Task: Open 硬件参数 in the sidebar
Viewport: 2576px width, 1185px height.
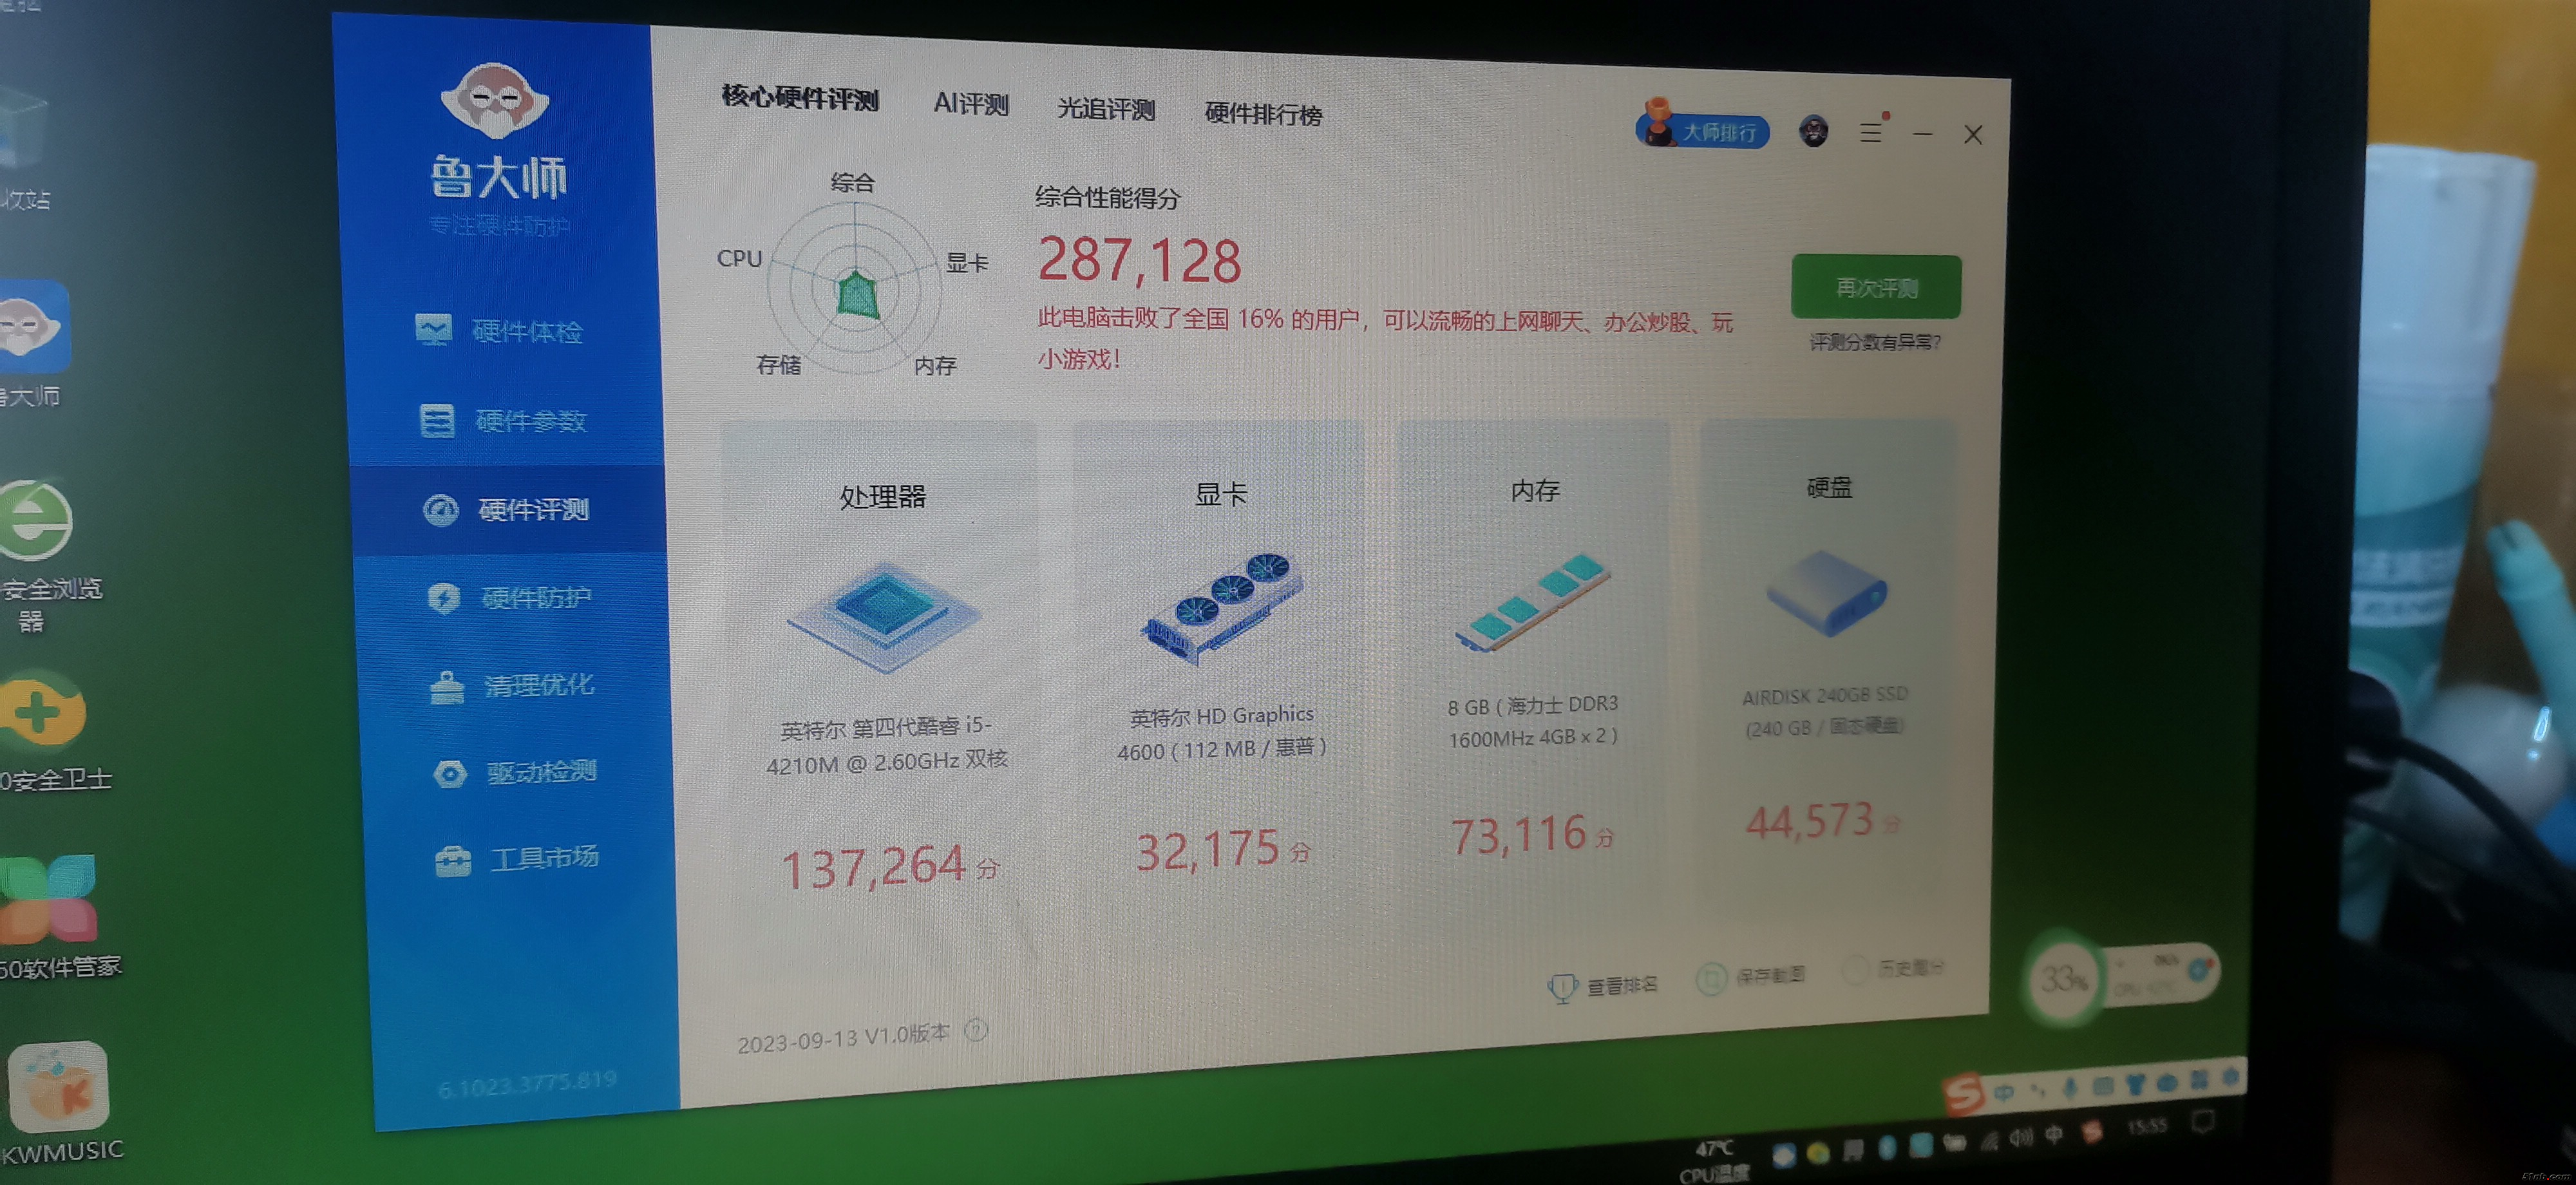Action: (x=504, y=421)
